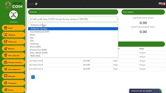
Task: Click the Расчет прибыли header bar
Action: (x=143, y=12)
